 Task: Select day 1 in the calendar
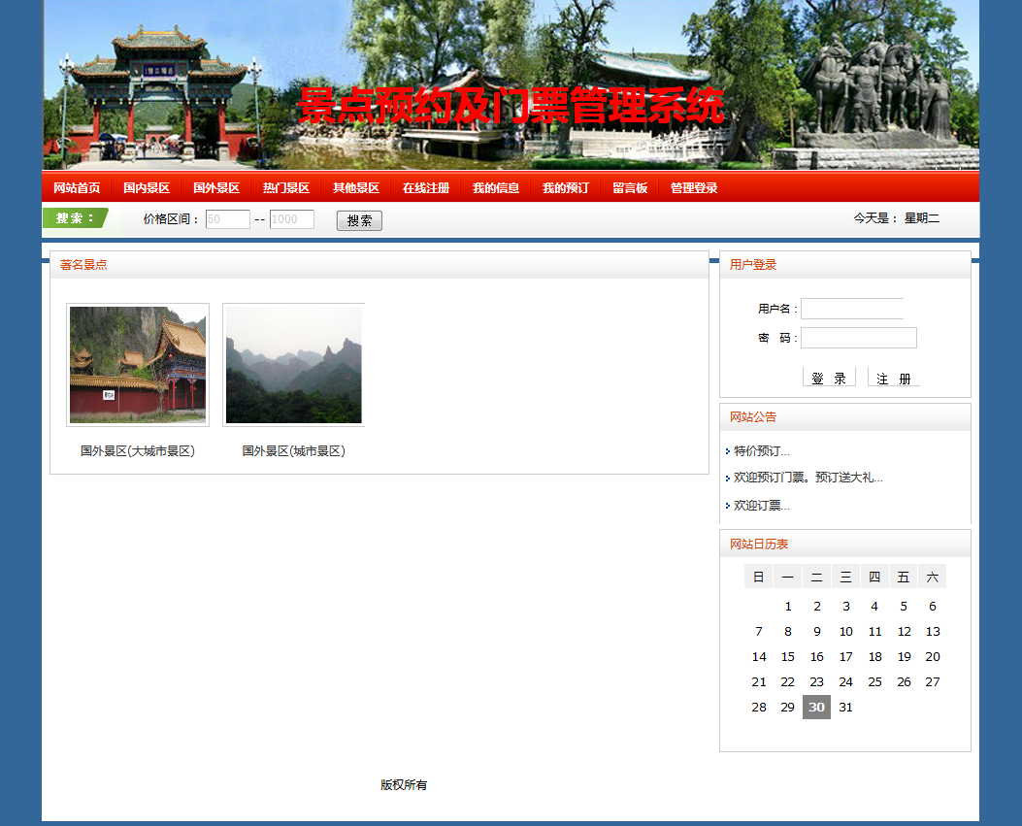tap(788, 607)
